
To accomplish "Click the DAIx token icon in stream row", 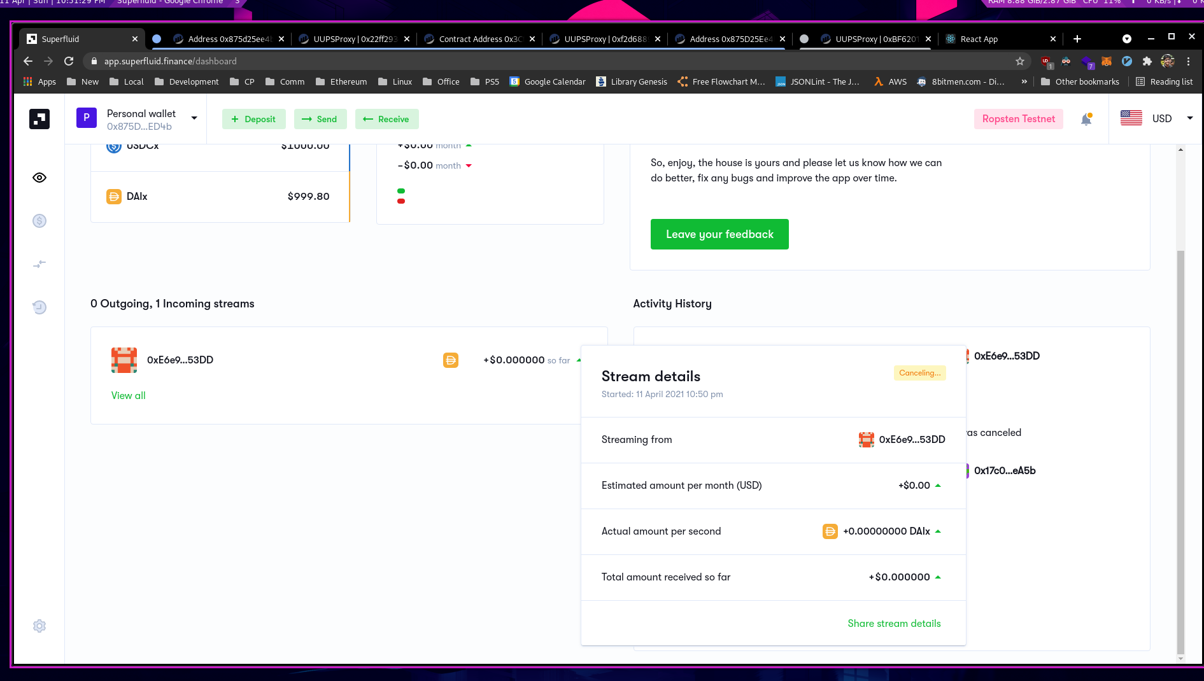I will pyautogui.click(x=451, y=360).
